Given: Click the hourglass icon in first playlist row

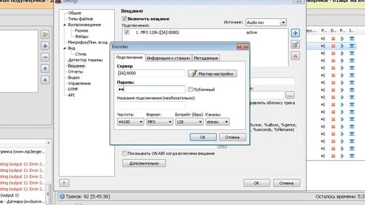Looking at the screenshot, I should (352, 39).
